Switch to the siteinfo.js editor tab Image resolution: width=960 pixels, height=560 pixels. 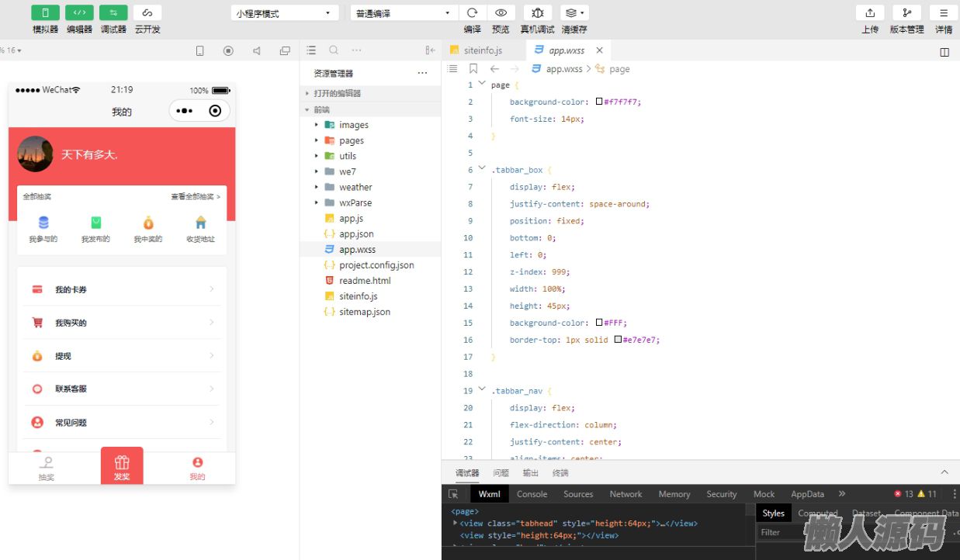(482, 50)
